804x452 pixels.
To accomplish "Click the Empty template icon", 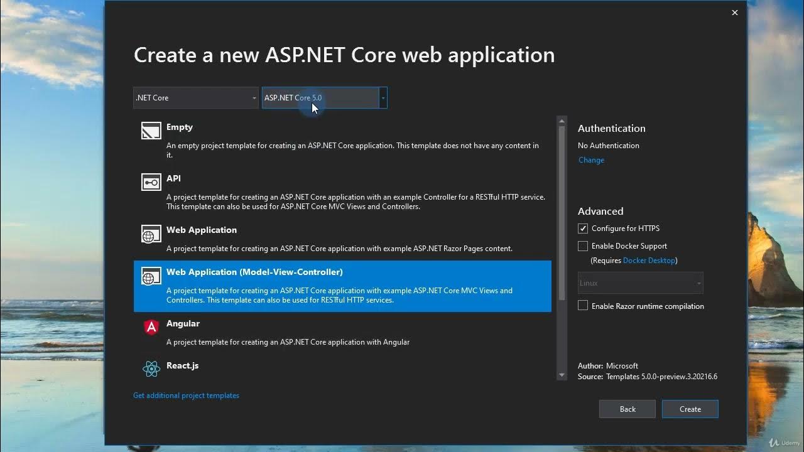I will point(151,130).
